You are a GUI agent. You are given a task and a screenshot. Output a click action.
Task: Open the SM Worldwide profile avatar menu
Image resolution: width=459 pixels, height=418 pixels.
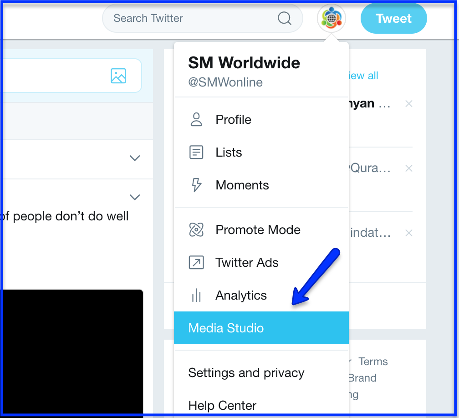coord(331,18)
